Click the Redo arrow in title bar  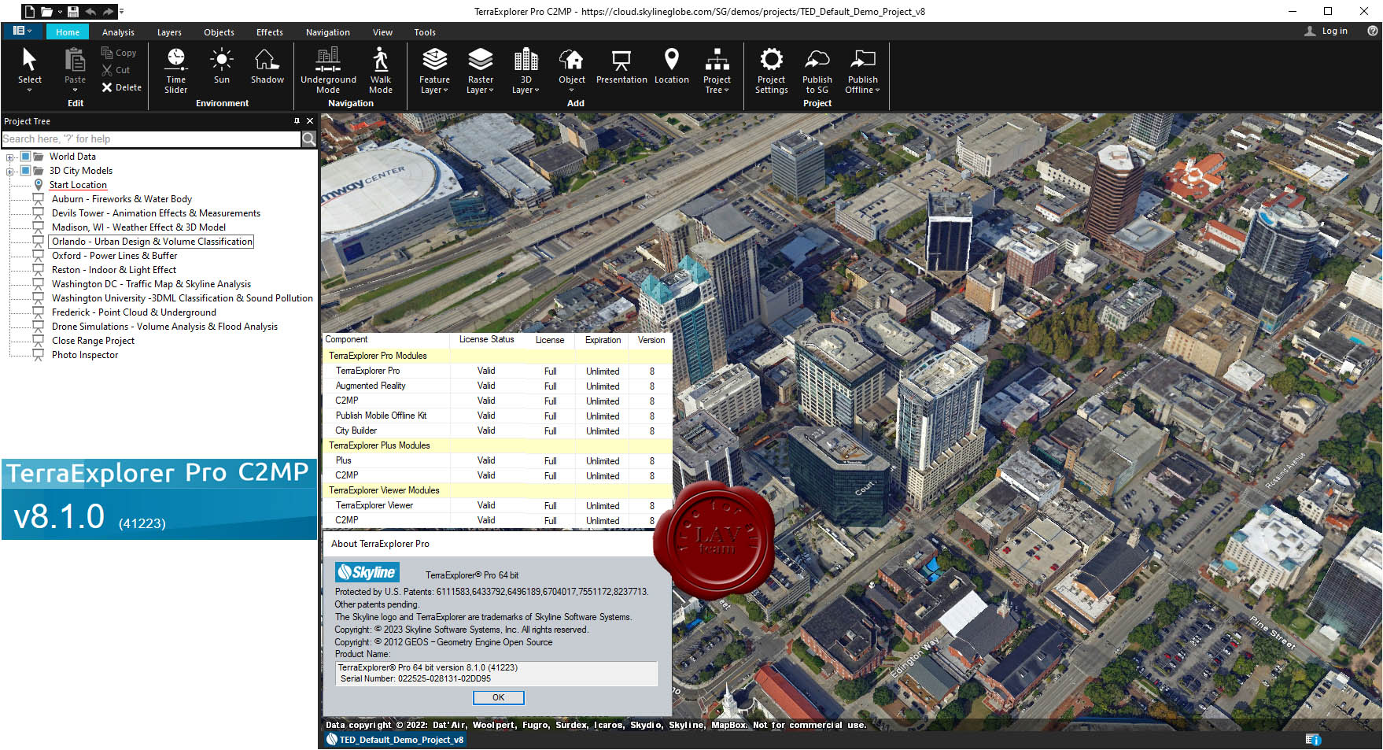[x=108, y=11]
